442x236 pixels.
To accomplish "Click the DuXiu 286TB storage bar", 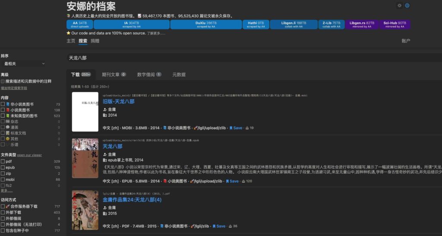I will pos(205,24).
